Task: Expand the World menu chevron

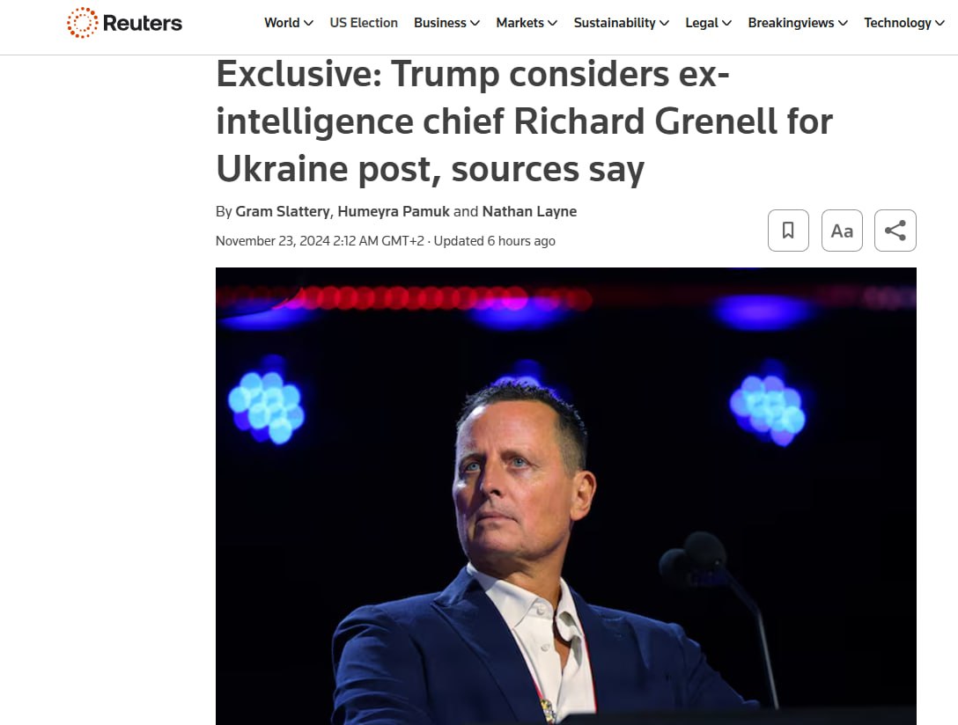Action: pyautogui.click(x=308, y=23)
